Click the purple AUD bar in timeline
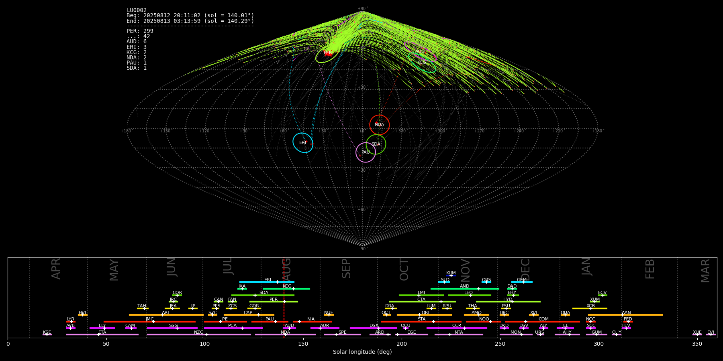 289,328
